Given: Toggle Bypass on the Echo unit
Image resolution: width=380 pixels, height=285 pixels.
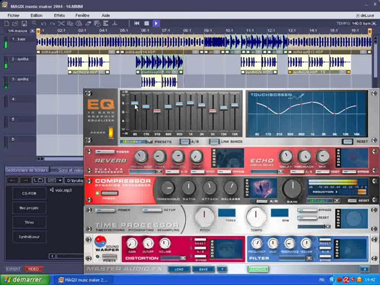Looking at the screenshot, I should [x=349, y=171].
